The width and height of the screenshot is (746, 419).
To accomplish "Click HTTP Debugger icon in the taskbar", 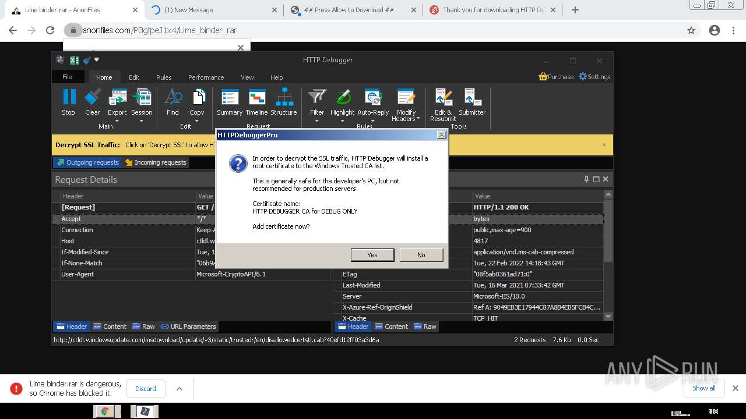I will coord(145,411).
